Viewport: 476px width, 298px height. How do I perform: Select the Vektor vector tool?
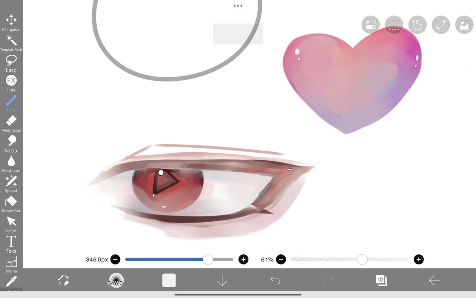pos(11,224)
